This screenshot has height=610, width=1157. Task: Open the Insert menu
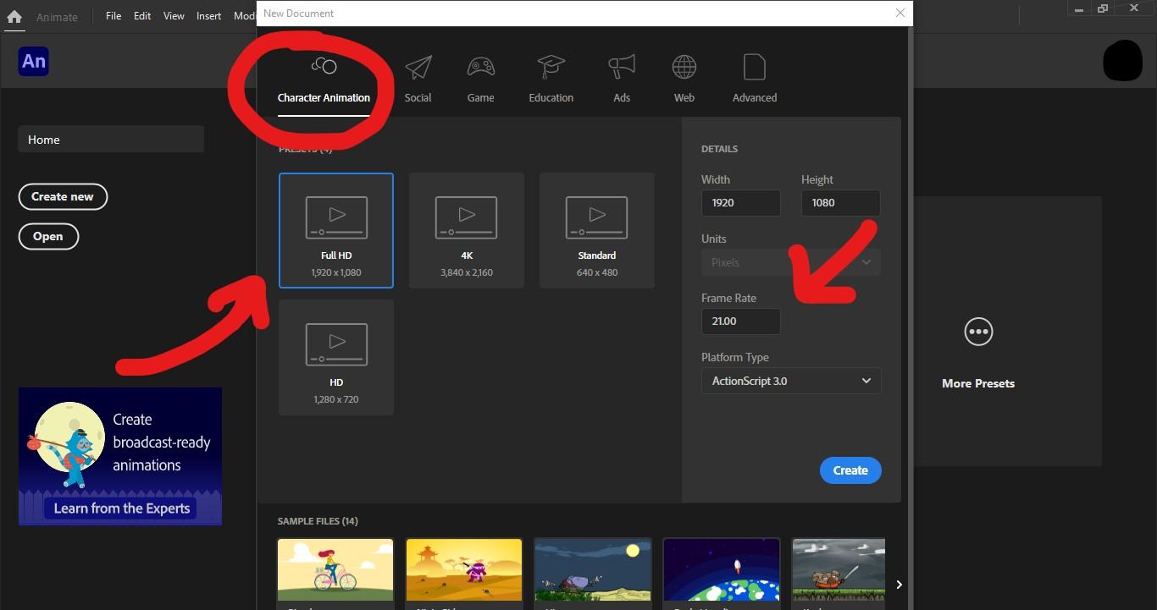(x=208, y=16)
